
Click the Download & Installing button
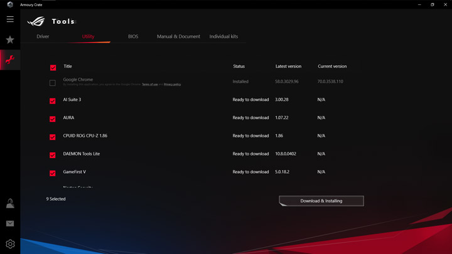321,201
